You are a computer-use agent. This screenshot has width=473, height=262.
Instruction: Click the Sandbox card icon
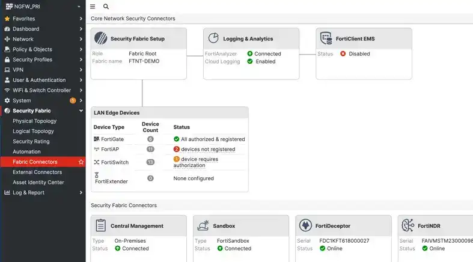click(x=203, y=226)
